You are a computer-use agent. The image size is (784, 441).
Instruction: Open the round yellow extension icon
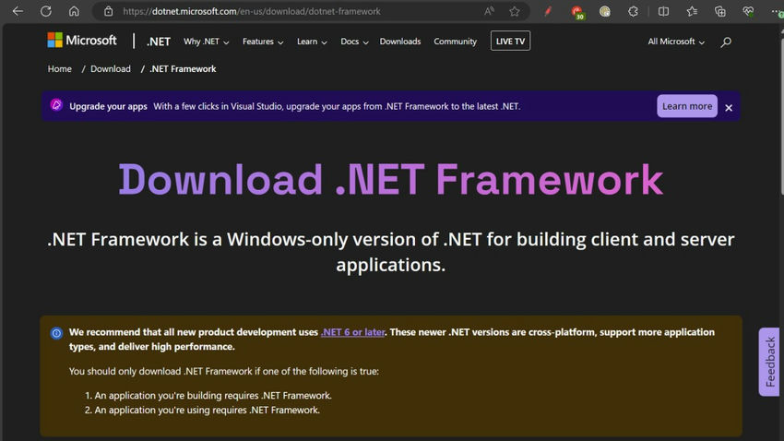(605, 11)
